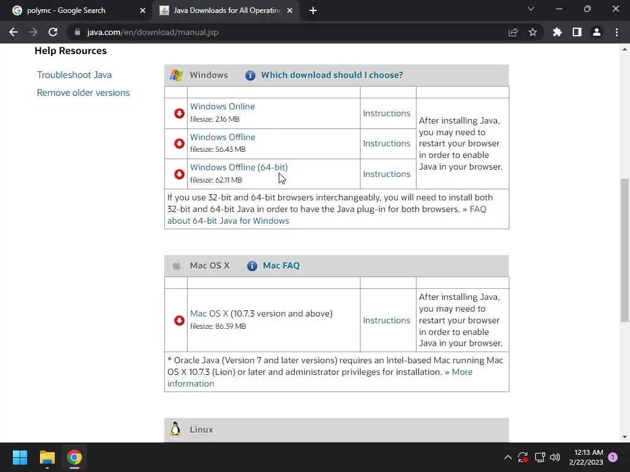Open the Chrome profile avatar
Viewport: 630px width, 472px height.
pyautogui.click(x=597, y=32)
